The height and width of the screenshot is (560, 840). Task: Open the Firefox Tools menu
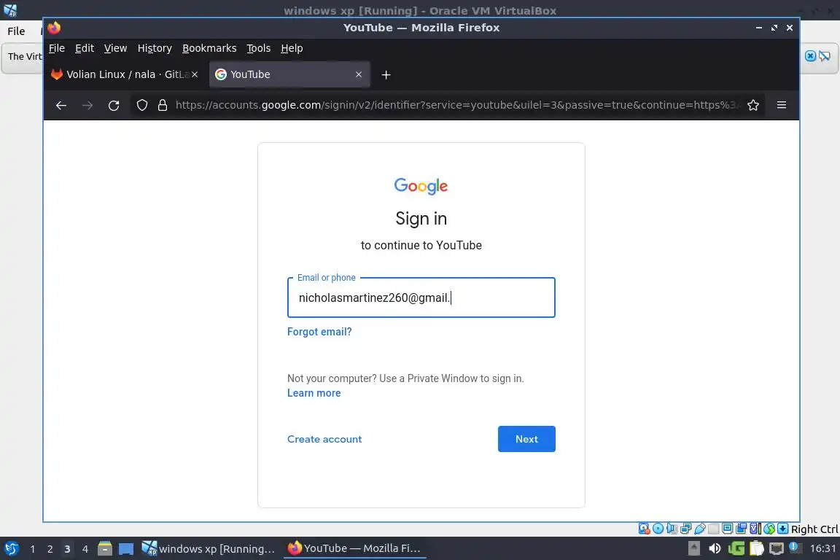click(x=258, y=48)
